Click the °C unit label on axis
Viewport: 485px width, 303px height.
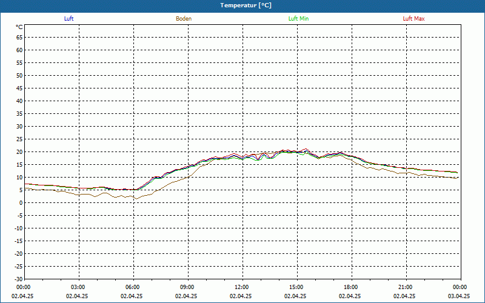(x=19, y=27)
